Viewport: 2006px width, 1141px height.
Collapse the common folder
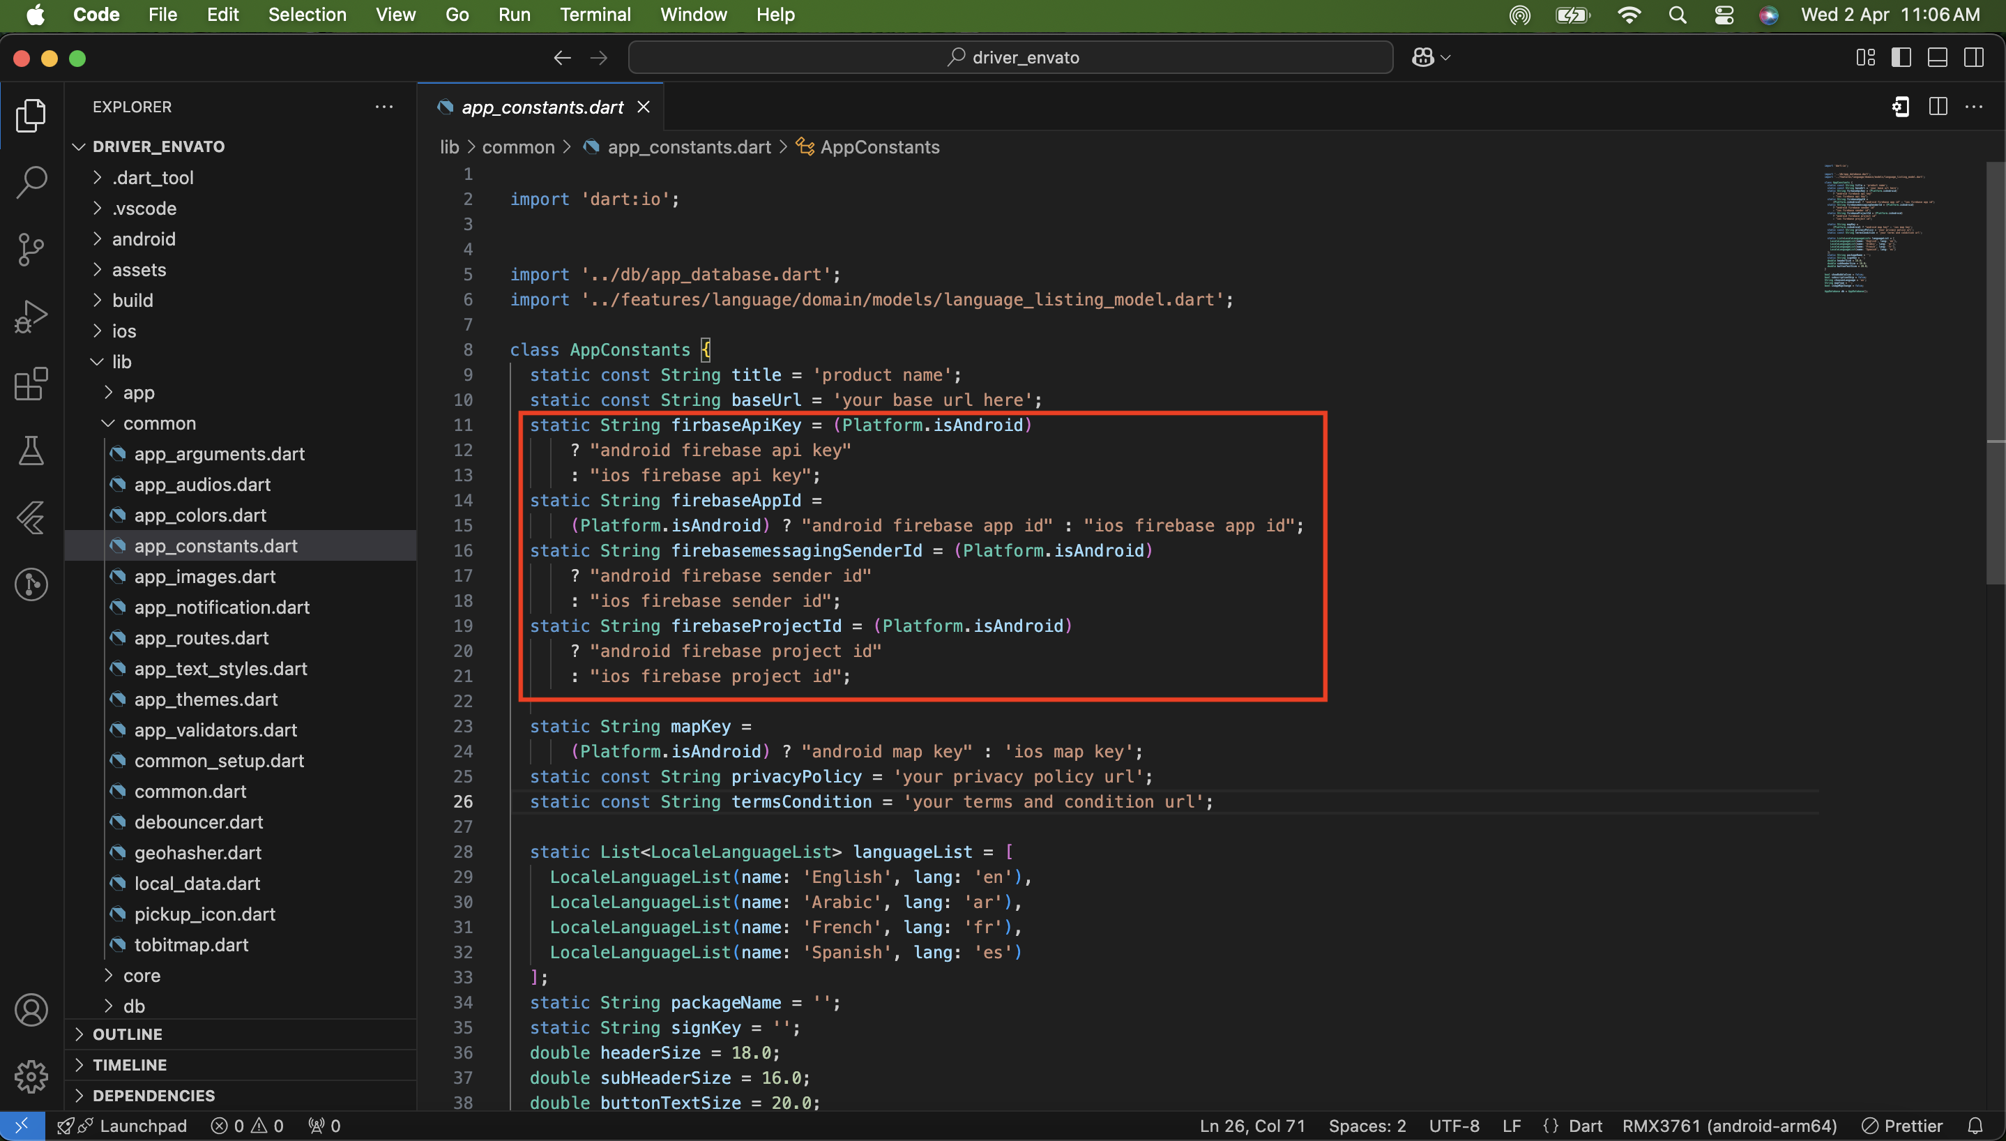coord(159,423)
